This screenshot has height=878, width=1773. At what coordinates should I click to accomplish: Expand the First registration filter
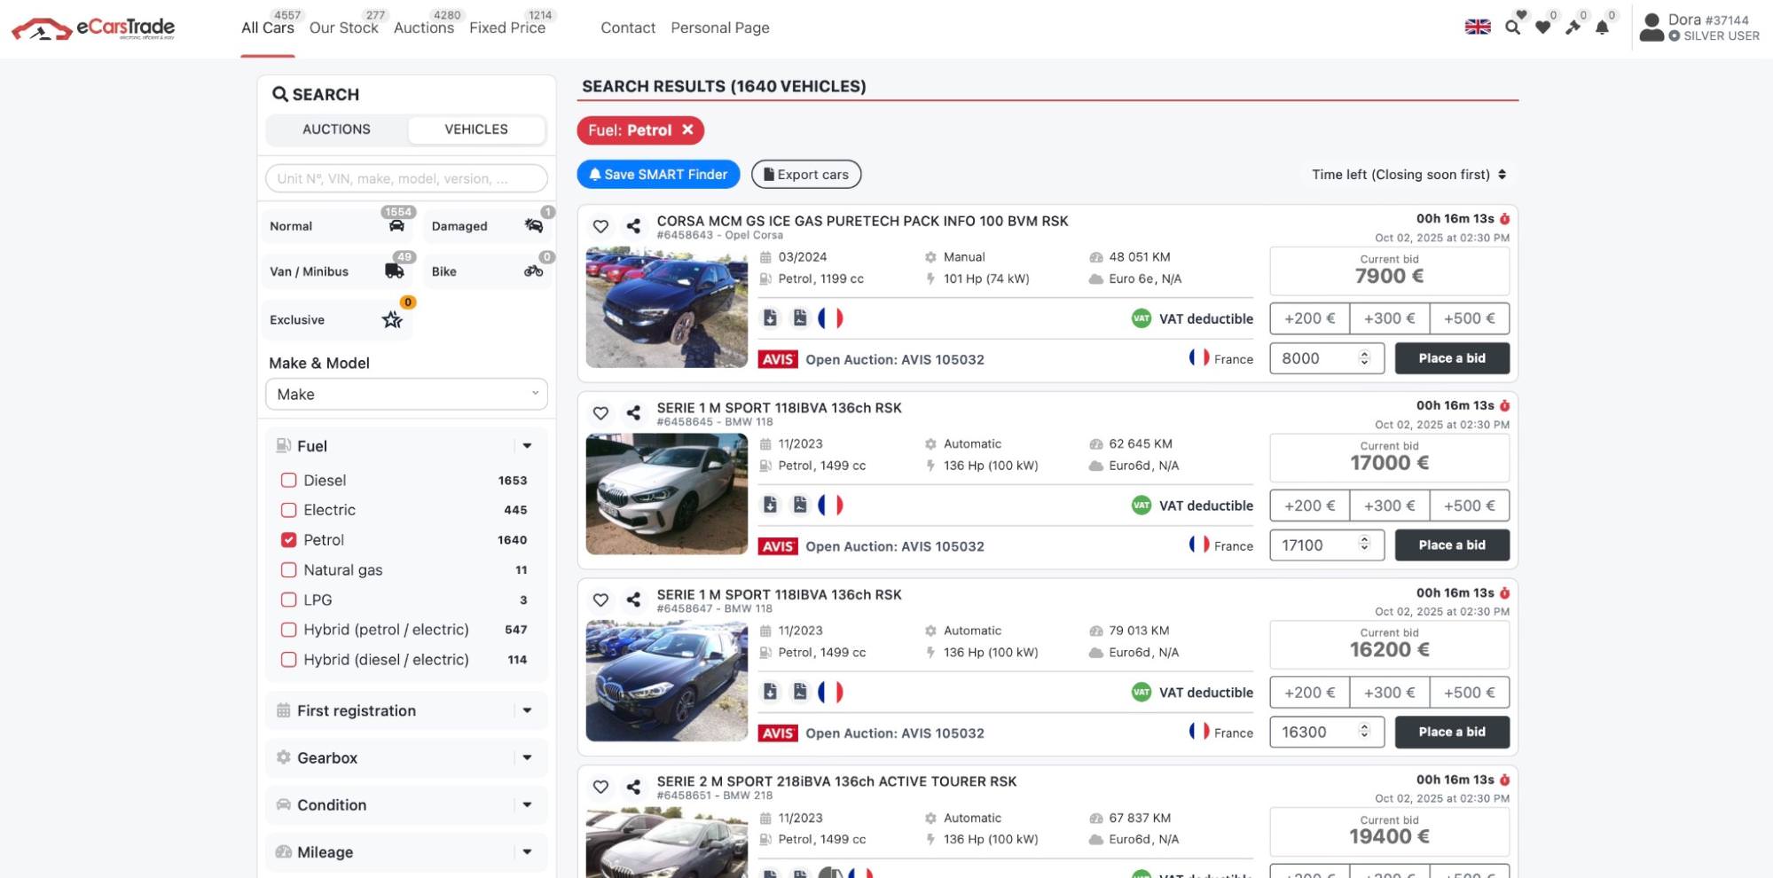tap(406, 710)
